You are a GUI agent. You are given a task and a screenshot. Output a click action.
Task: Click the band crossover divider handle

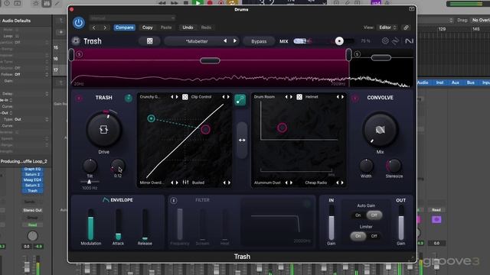click(x=348, y=55)
